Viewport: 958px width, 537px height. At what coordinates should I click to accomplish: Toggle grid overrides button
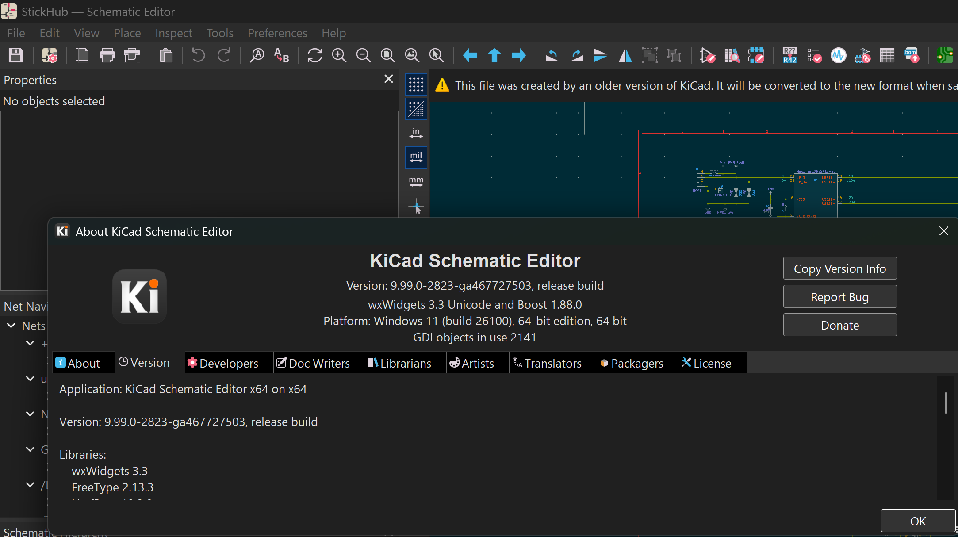[416, 109]
